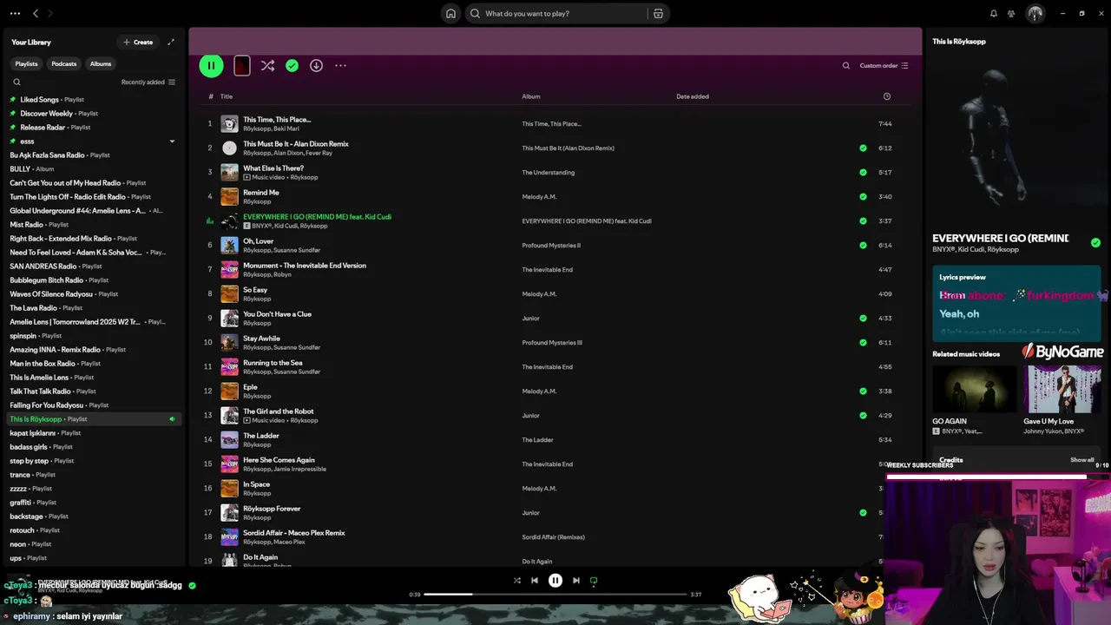Viewport: 1111px width, 625px height.
Task: Toggle saved check in Now Playing panel
Action: click(x=1095, y=243)
